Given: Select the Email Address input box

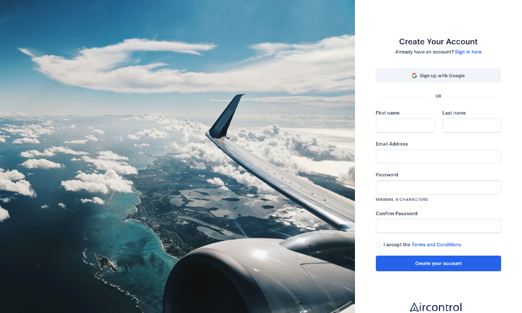Looking at the screenshot, I should pyautogui.click(x=438, y=156).
